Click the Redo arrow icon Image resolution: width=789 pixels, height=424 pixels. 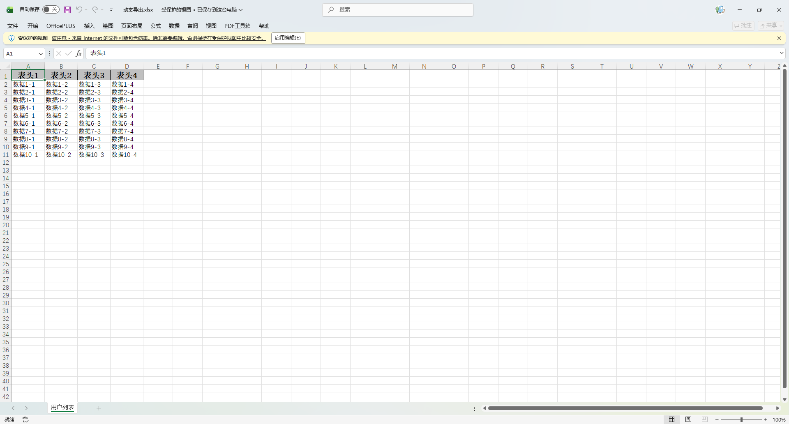(95, 9)
